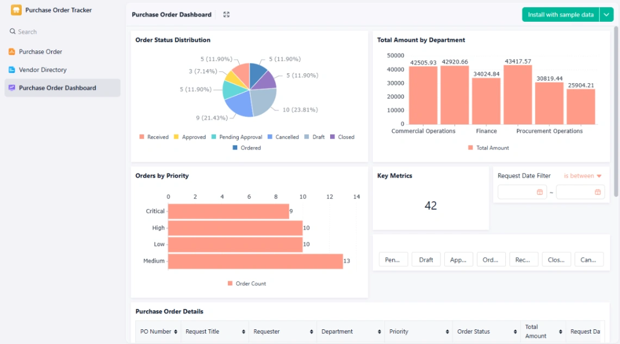Sort by Request Title column

click(244, 332)
